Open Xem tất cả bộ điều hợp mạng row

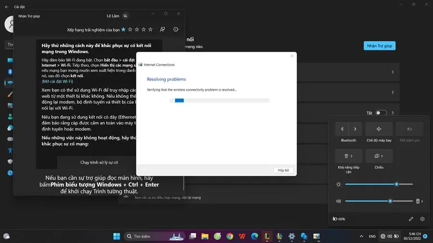pyautogui.click(x=223, y=197)
